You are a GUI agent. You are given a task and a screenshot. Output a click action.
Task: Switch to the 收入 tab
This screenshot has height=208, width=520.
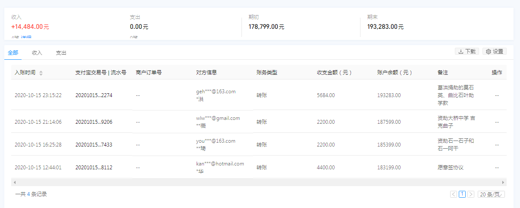pos(37,53)
